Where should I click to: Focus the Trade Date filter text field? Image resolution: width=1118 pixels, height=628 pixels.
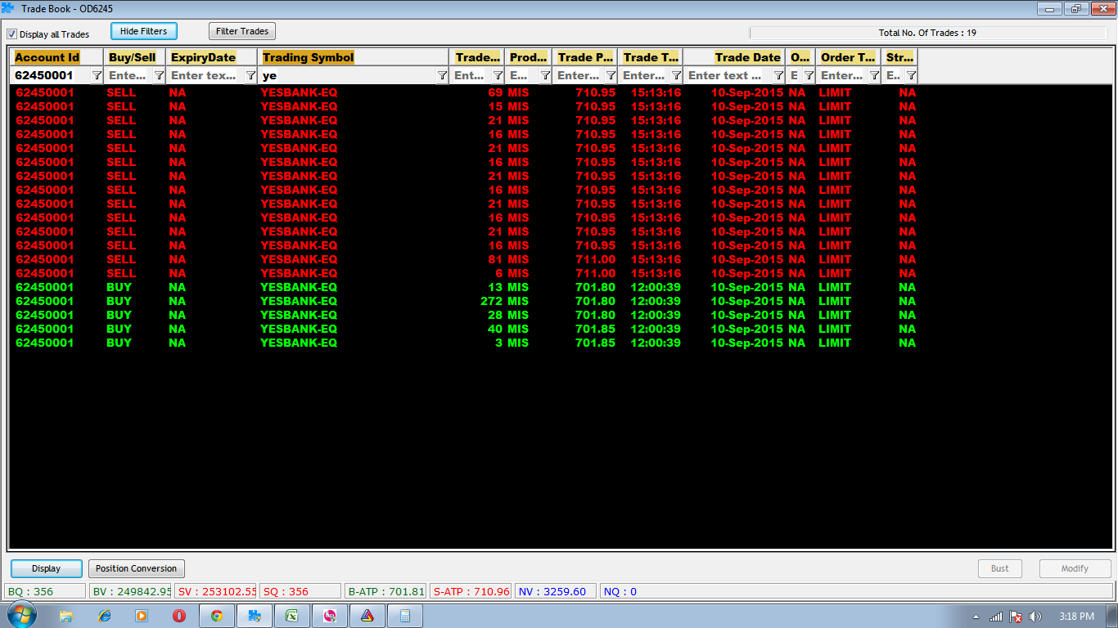pos(728,75)
